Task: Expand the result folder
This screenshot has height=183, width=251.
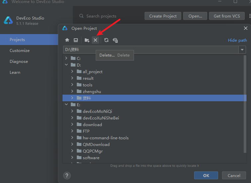Action: 72,78
